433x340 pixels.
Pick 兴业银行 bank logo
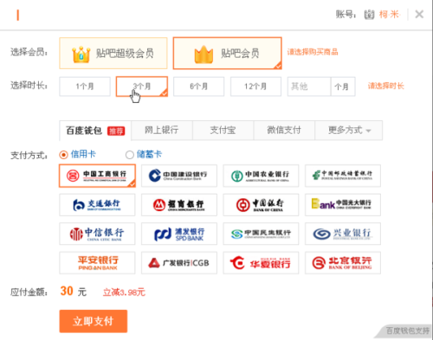tap(343, 234)
